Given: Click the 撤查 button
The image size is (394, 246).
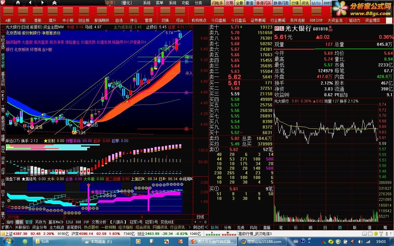Looking at the screenshot, I should [x=250, y=3].
